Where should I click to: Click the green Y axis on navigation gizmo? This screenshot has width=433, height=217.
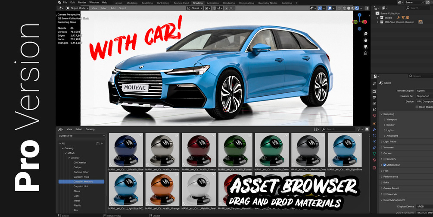point(355,22)
